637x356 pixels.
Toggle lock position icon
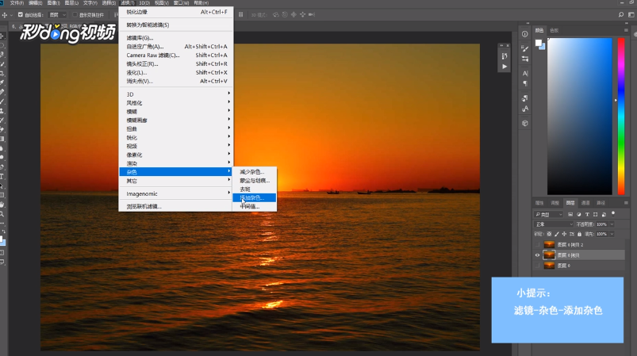564,234
